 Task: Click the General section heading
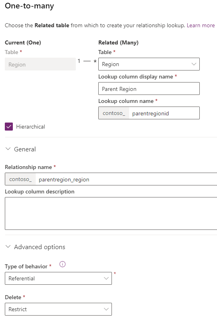[x=25, y=149]
